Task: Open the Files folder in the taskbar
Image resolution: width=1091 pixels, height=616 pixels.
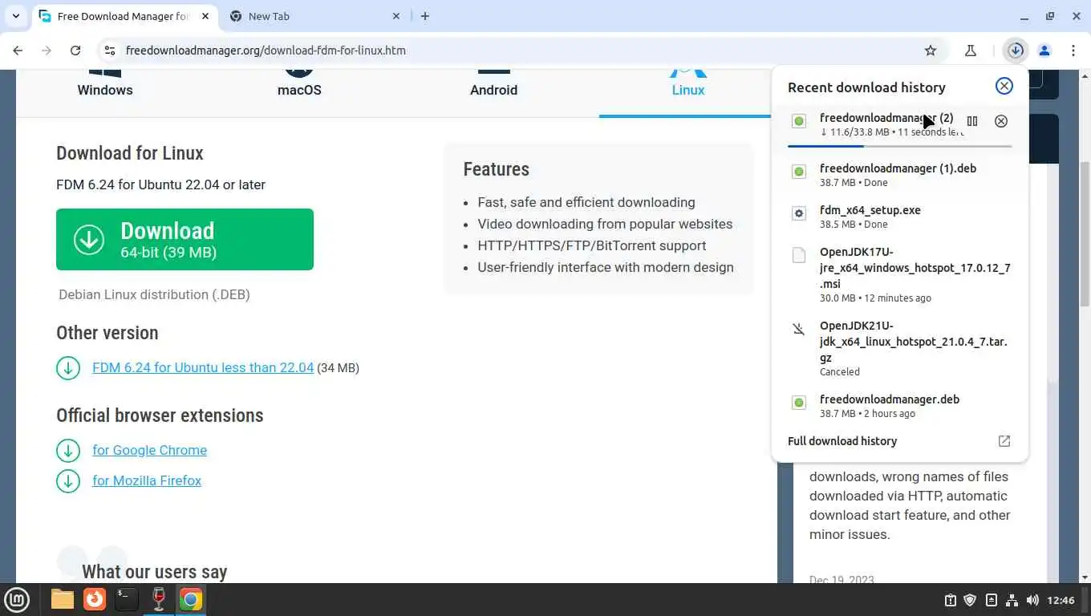Action: coord(63,599)
